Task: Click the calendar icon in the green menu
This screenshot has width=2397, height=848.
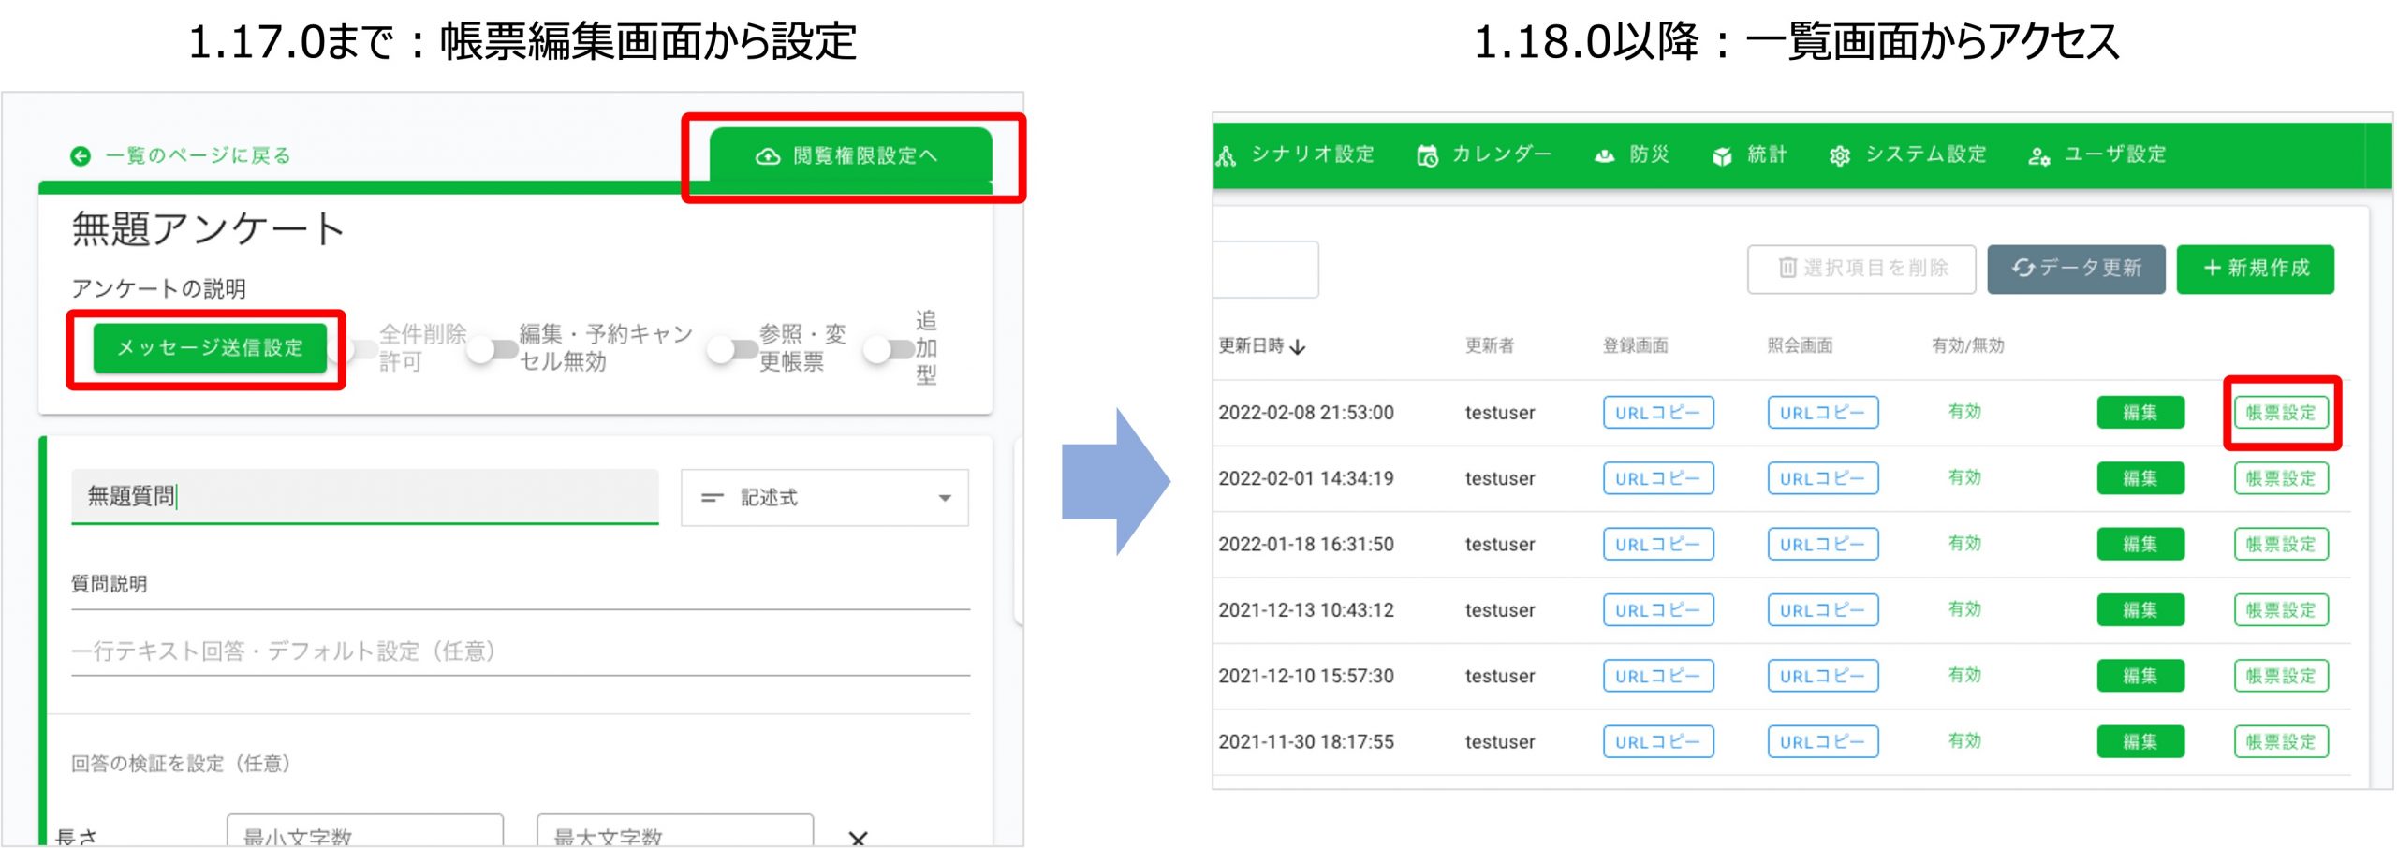Action: coord(1427,155)
